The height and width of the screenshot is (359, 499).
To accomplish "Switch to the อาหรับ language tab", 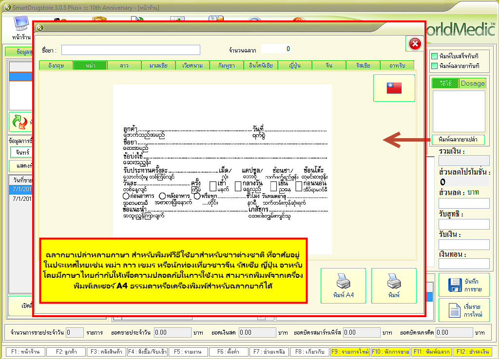I will tap(396, 65).
